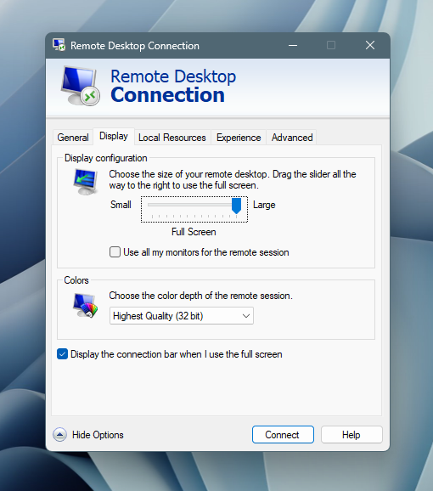Click the Small slider label

pyautogui.click(x=121, y=205)
